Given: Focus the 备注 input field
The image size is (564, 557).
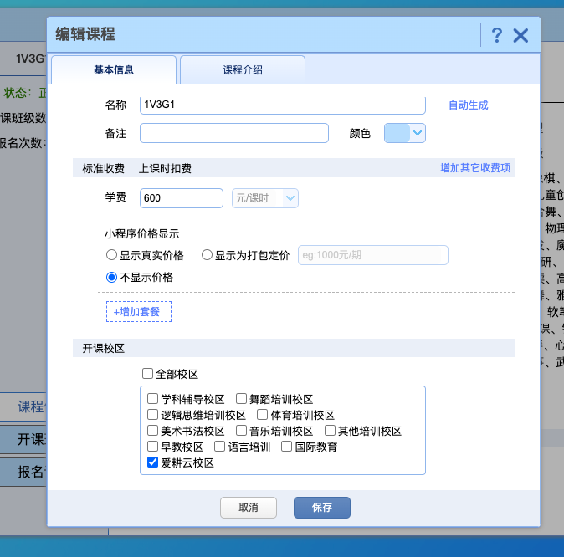Looking at the screenshot, I should pos(234,133).
